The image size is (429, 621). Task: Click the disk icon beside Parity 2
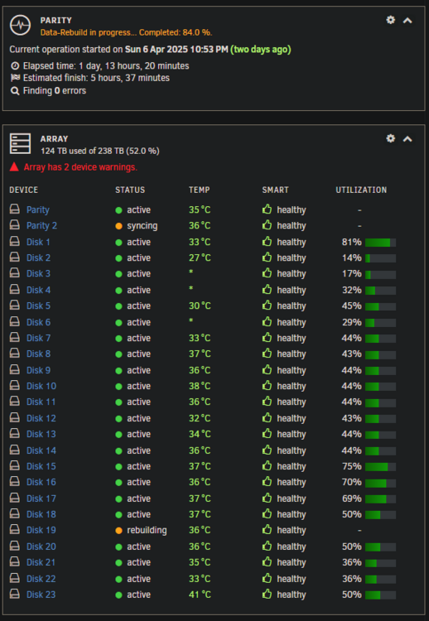15,225
